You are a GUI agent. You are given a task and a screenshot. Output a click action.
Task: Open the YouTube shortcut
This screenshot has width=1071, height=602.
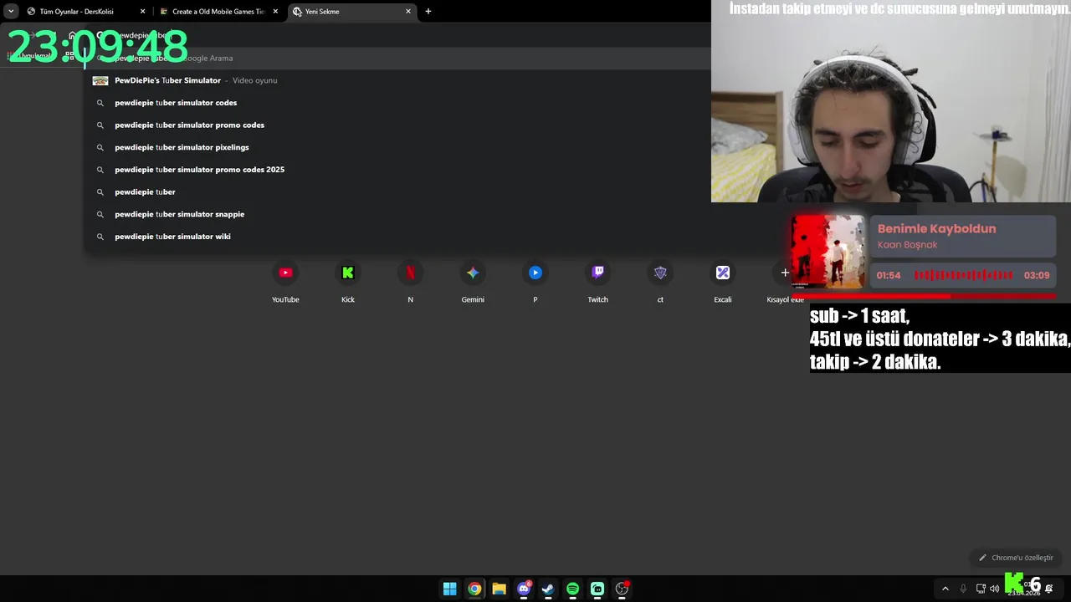285,283
